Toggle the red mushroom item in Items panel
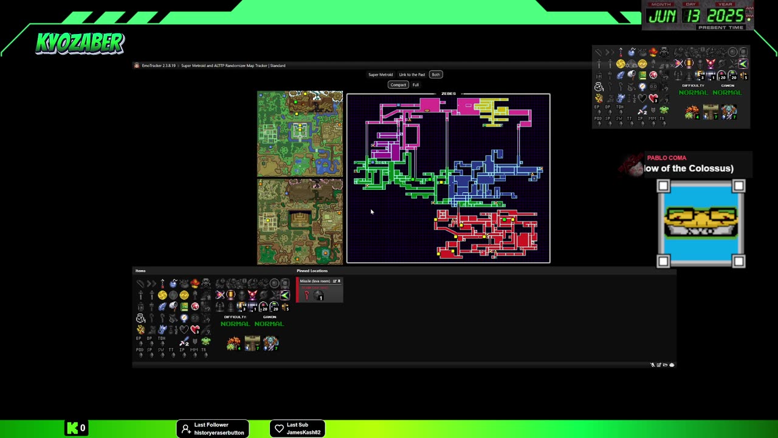 [194, 283]
